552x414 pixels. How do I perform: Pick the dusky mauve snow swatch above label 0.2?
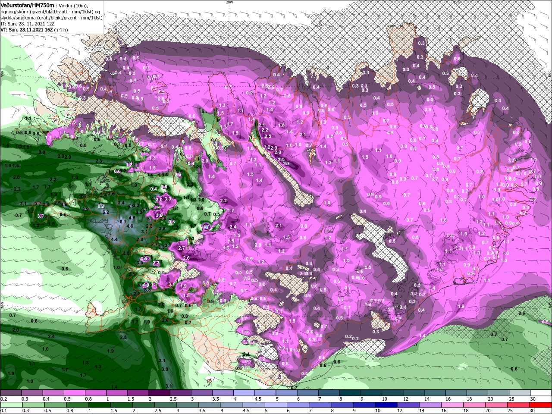[x=11, y=393]
